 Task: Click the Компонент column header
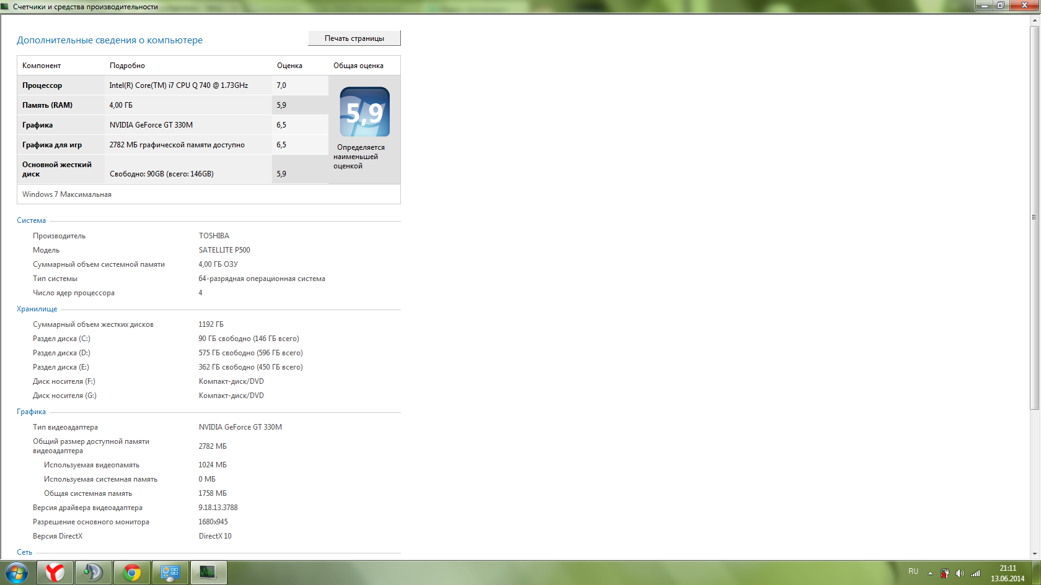[x=42, y=66]
